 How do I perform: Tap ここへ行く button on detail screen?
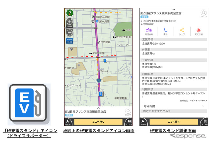click(x=174, y=122)
